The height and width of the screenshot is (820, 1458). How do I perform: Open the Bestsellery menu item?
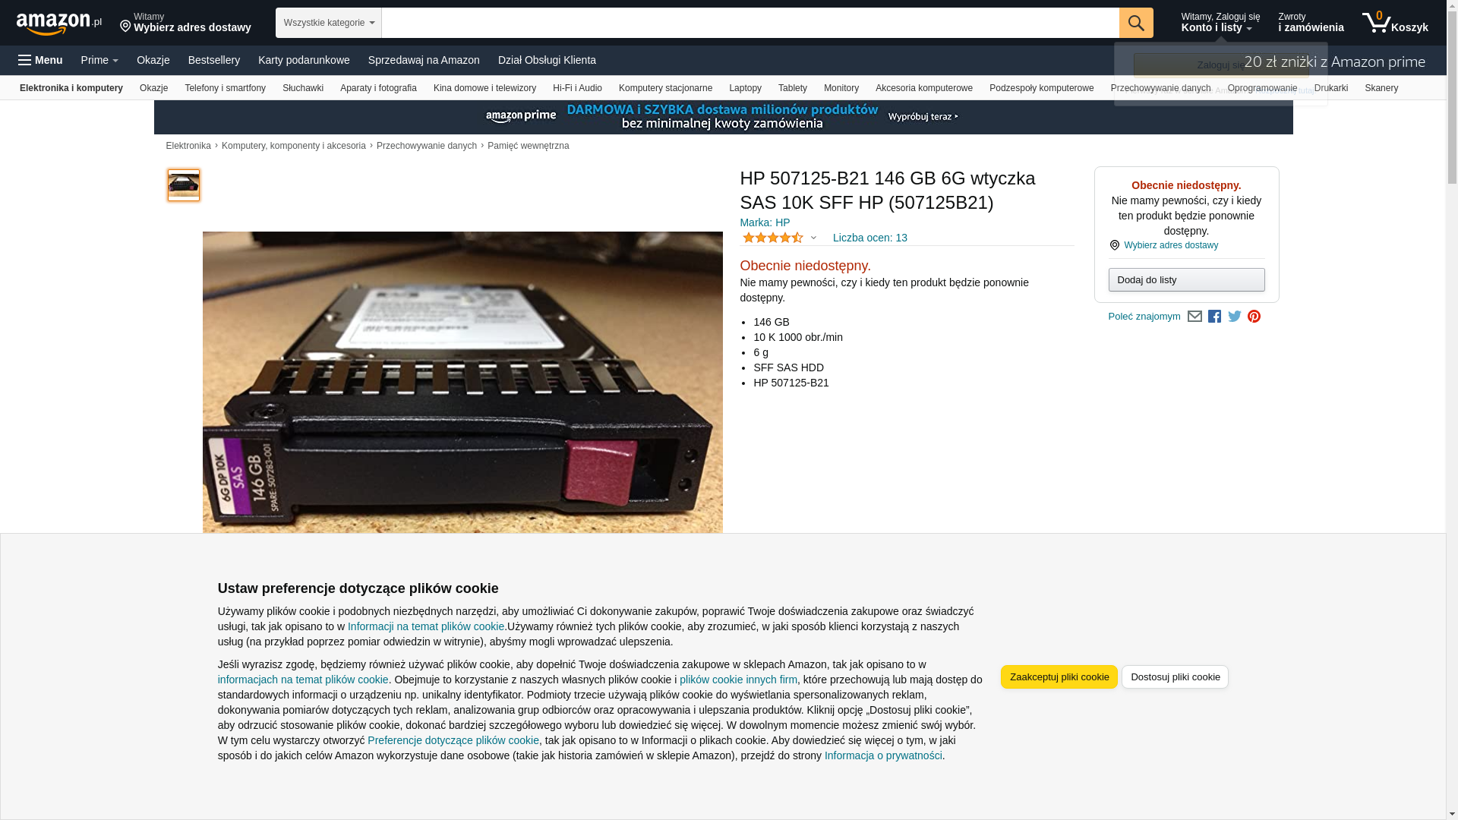214,60
